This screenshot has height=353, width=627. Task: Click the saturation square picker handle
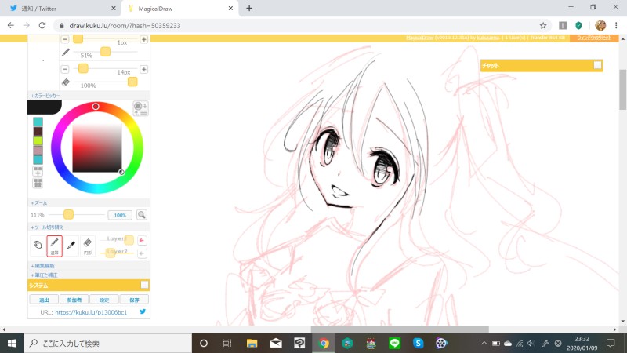[x=121, y=172]
